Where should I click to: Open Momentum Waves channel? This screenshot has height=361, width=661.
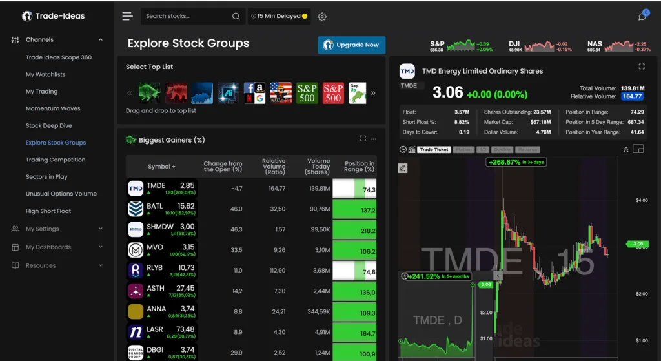53,108
